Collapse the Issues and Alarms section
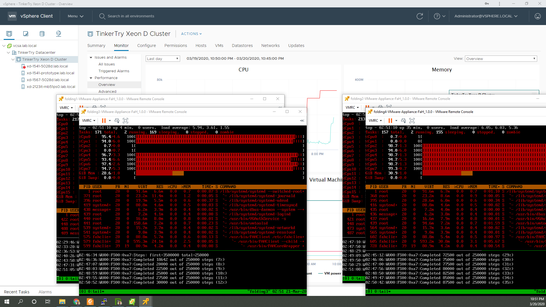 point(91,57)
